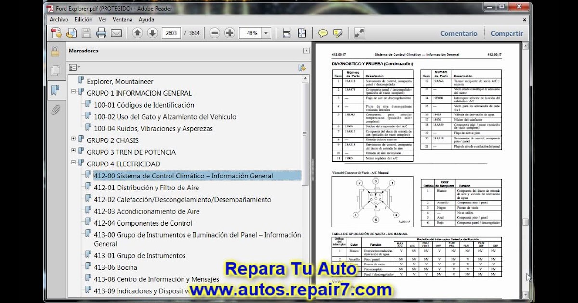Open bookmark 412-02 Calefacción/Descongelamiento
Viewport: 578px width, 303px height.
[183, 200]
